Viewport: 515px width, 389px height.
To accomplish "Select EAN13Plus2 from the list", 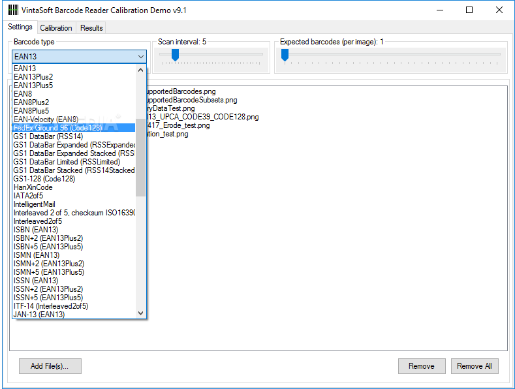I will click(74, 77).
